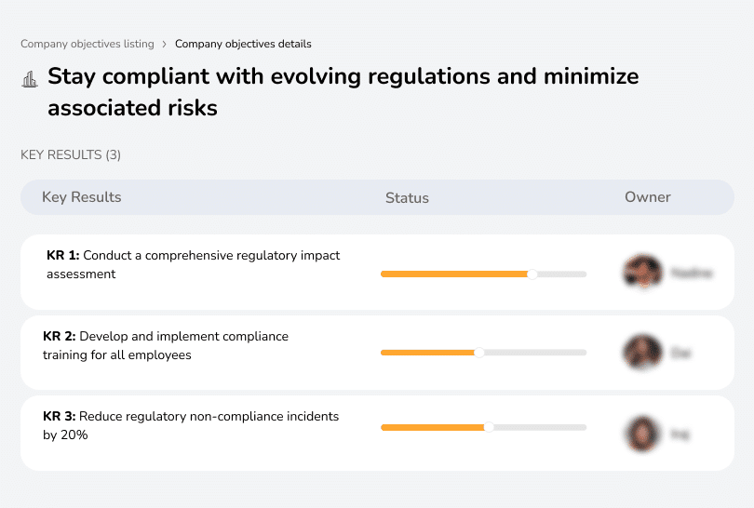Click the Owner column header

(647, 197)
